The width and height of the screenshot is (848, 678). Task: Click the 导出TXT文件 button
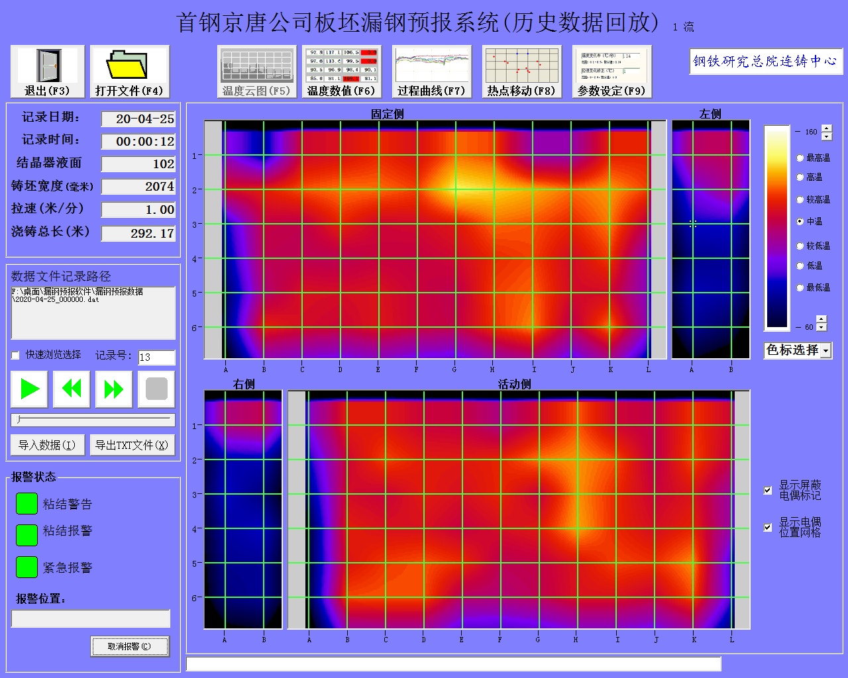tap(132, 445)
